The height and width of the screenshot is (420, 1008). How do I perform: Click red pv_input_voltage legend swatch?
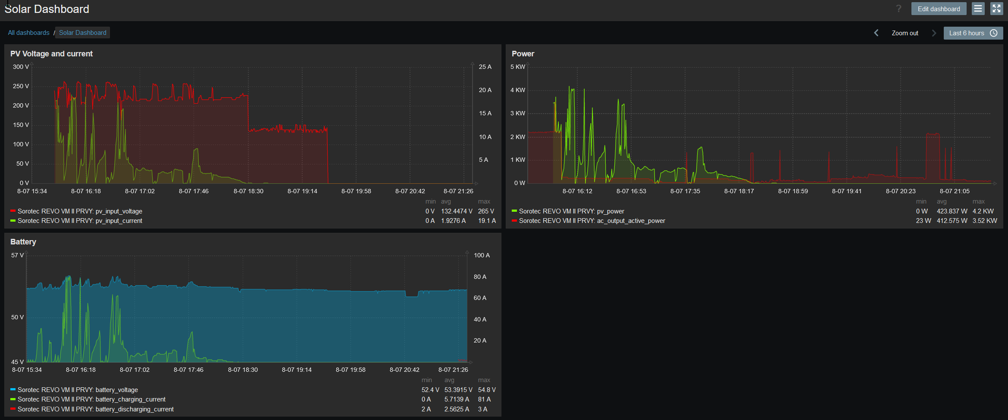click(x=13, y=211)
